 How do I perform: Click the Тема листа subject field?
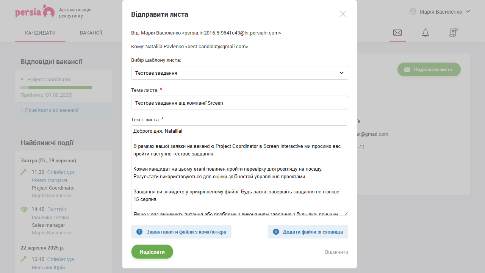(x=239, y=103)
